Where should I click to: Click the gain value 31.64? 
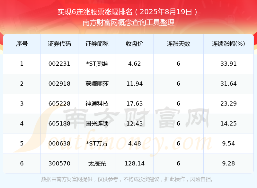click(x=228, y=84)
